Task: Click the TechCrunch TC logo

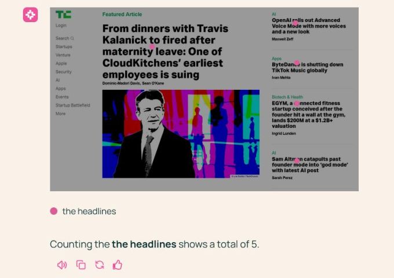Action: pyautogui.click(x=63, y=14)
